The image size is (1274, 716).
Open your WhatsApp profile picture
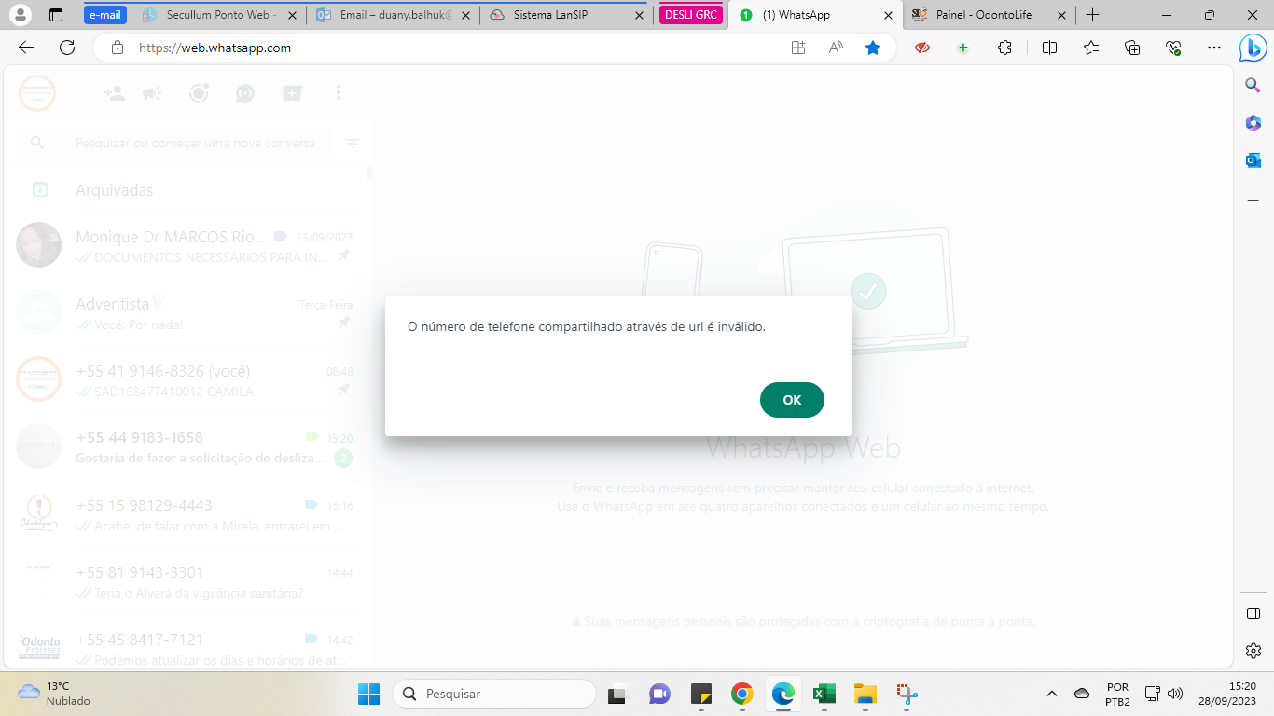[x=37, y=93]
